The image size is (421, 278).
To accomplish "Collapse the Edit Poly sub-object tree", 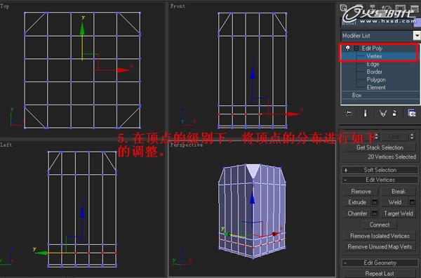I will [356, 48].
